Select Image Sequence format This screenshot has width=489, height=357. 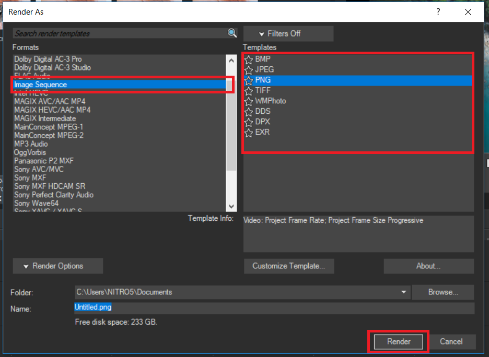(x=120, y=85)
